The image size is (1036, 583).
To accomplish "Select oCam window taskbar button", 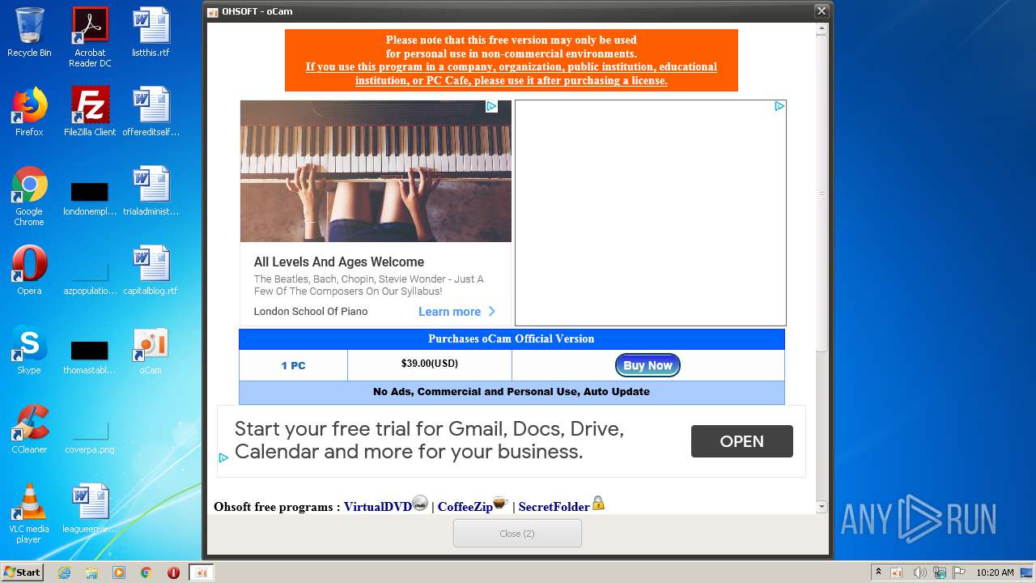I will pos(202,572).
